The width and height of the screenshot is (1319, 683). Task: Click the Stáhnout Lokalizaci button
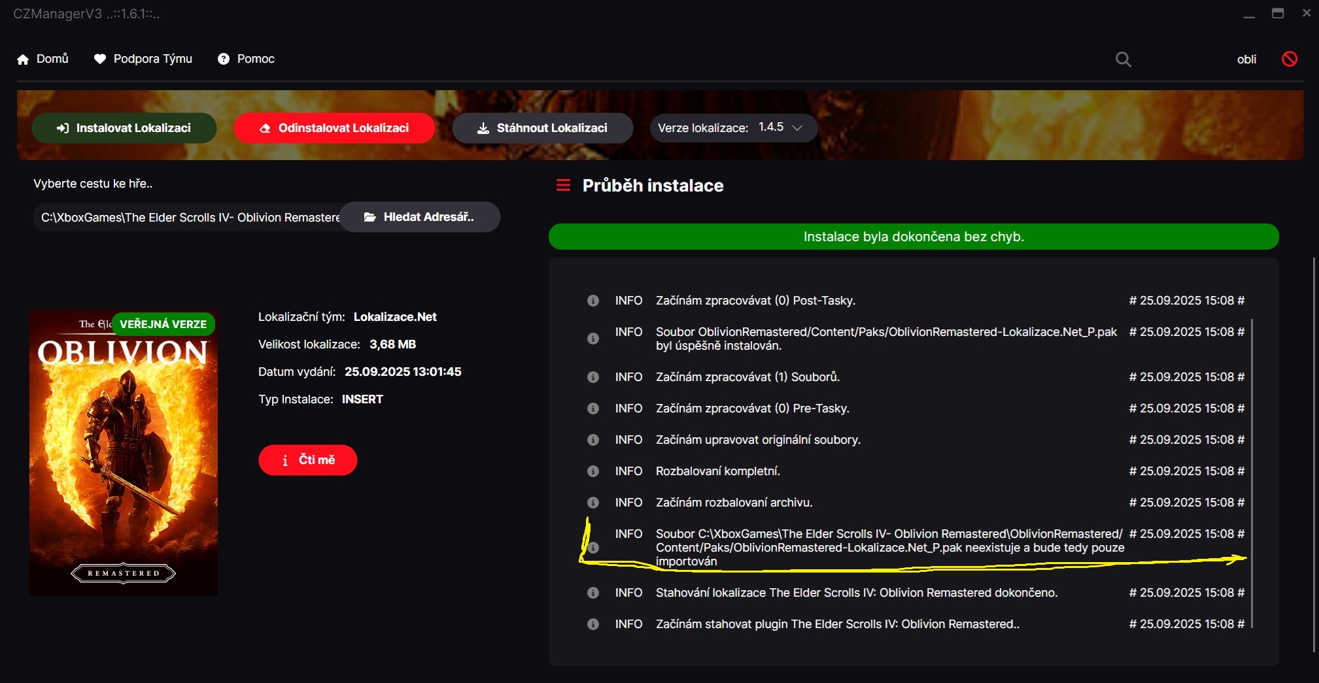click(x=542, y=128)
